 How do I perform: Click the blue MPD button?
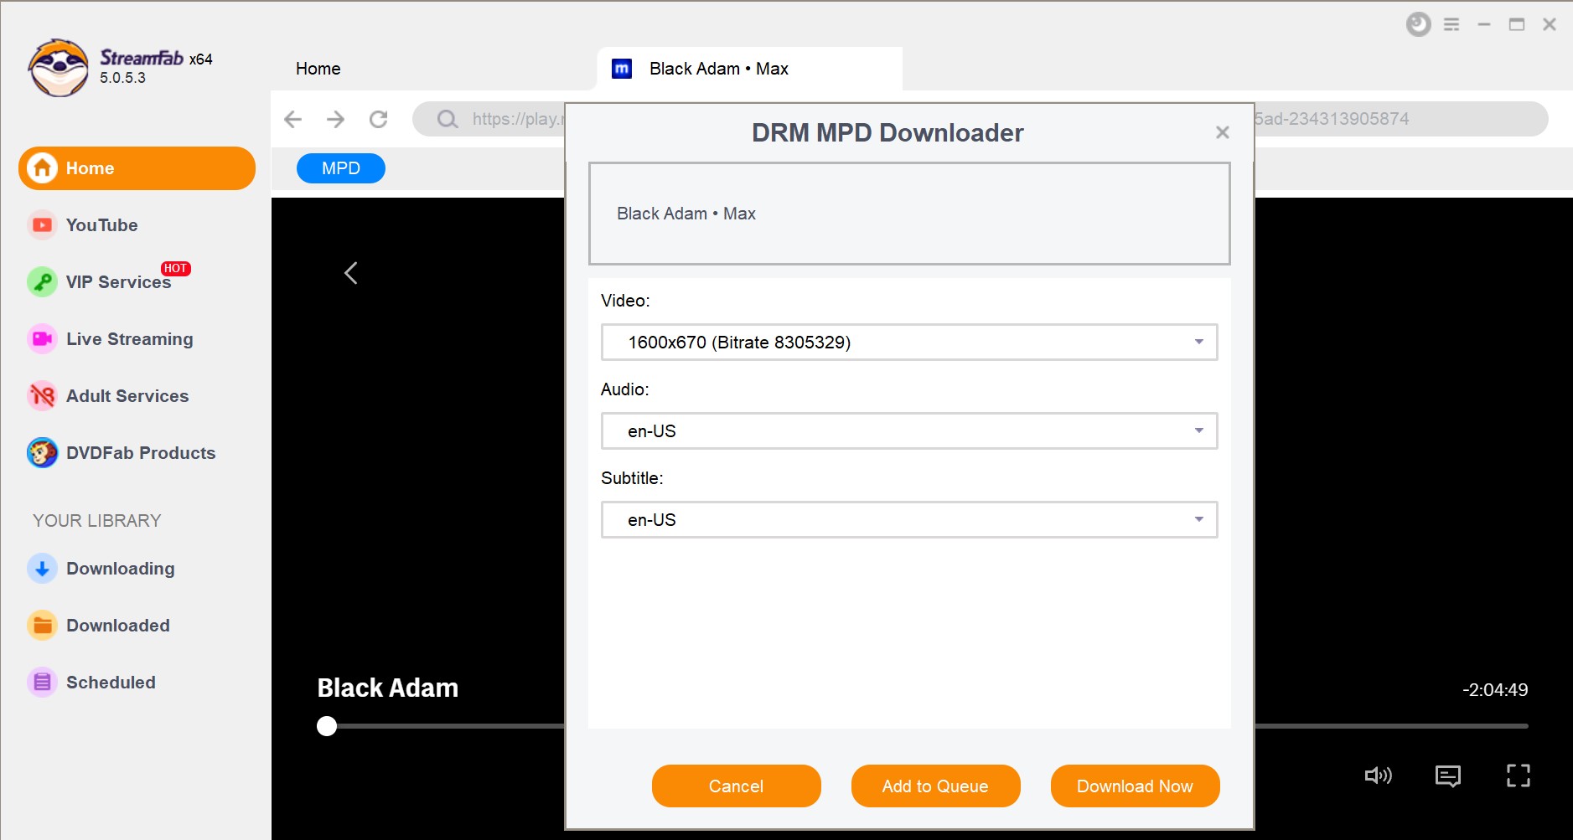pos(341,168)
